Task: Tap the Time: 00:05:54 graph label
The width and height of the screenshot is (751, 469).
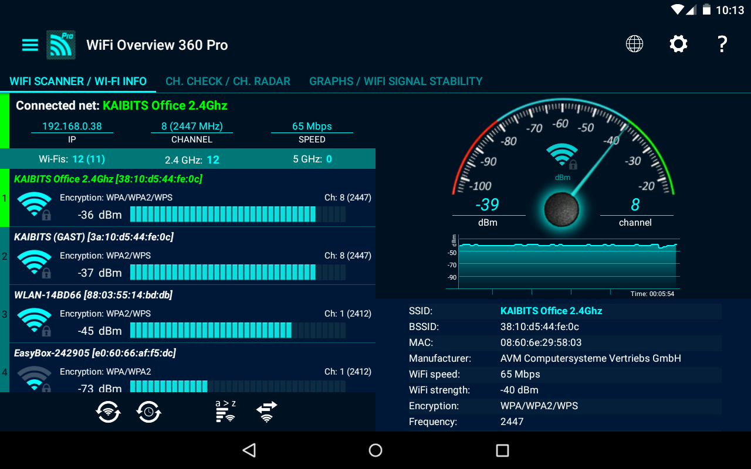Action: point(652,294)
